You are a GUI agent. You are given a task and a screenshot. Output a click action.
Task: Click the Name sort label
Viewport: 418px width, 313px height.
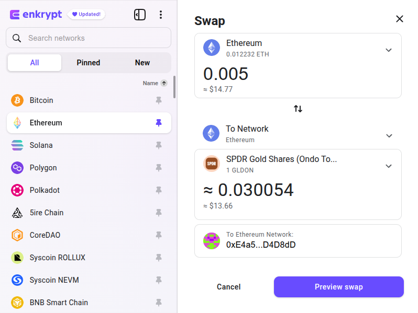tap(150, 83)
